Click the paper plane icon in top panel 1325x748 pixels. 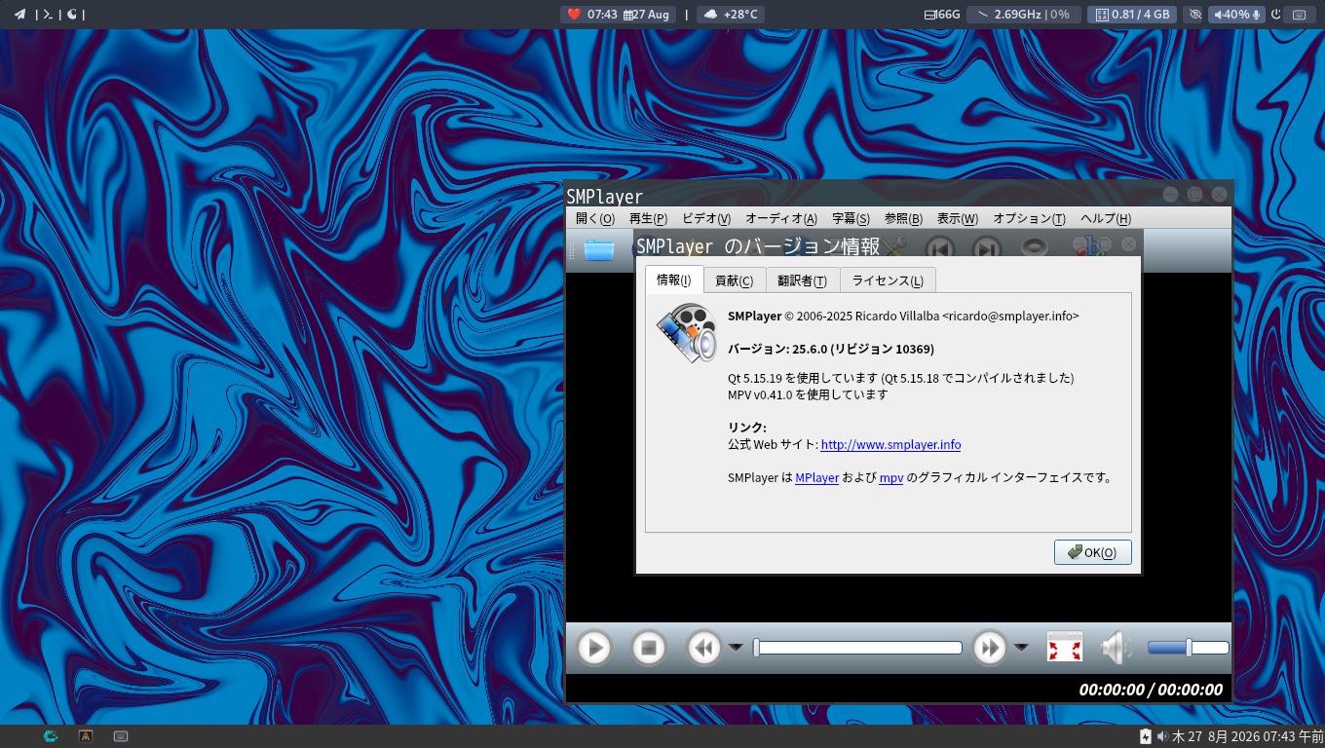[x=19, y=14]
